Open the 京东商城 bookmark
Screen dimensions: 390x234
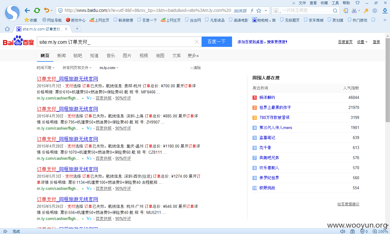(313, 20)
